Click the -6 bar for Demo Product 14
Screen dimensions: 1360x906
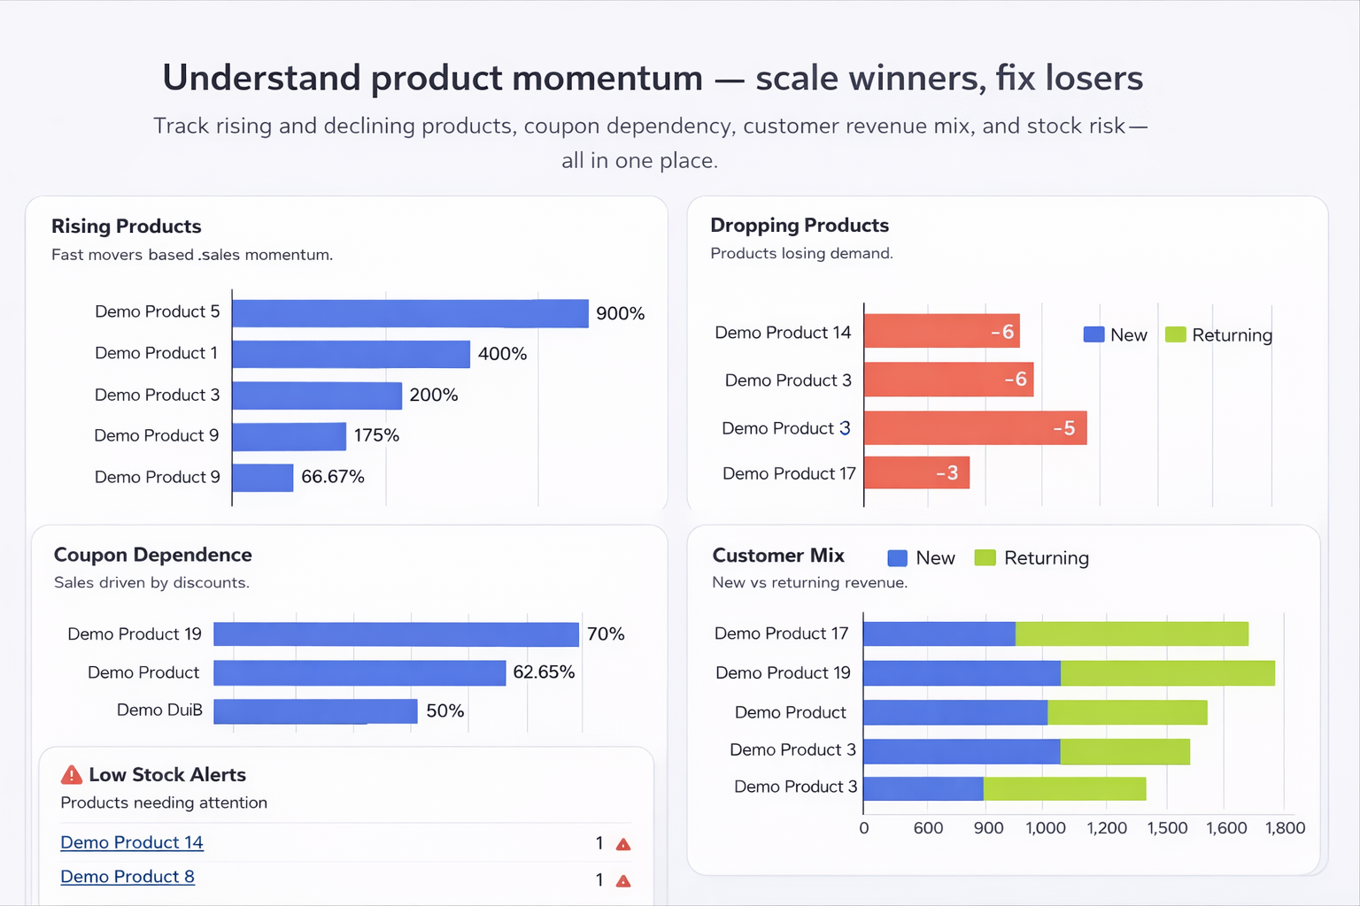coord(941,331)
